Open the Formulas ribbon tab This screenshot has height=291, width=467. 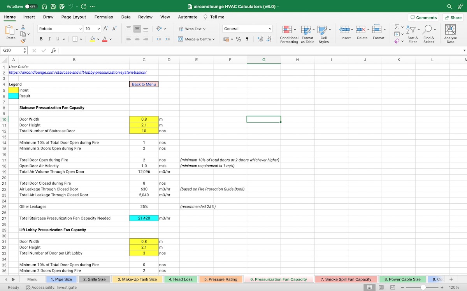click(x=104, y=17)
